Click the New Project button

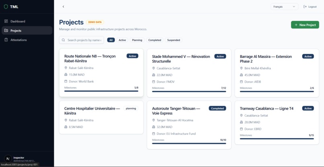[x=305, y=25]
